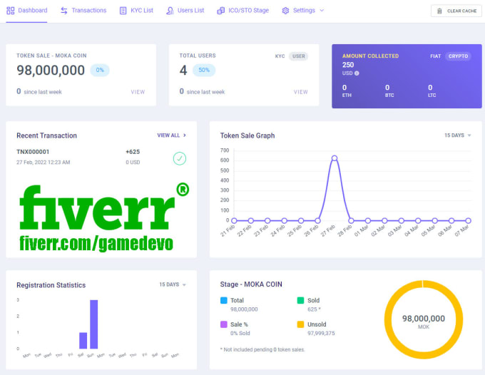Click the 27 Feb peak point on graph
Image resolution: width=485 pixels, height=375 pixels.
(x=334, y=158)
